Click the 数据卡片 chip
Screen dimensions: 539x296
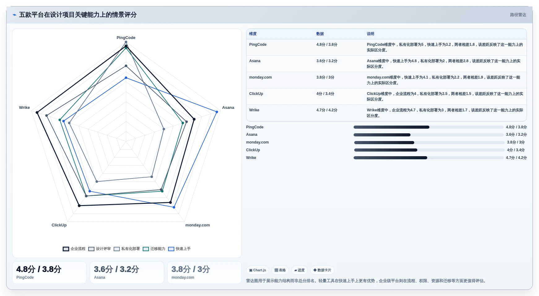[x=322, y=270]
